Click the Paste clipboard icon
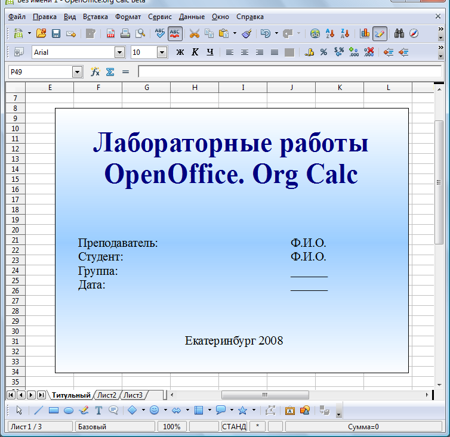Screen dimensions: 450x437 pyautogui.click(x=224, y=33)
